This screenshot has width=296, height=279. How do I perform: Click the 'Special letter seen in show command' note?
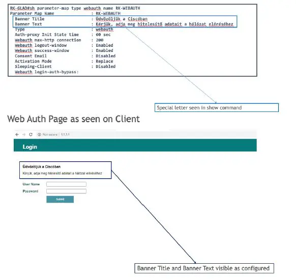click(217, 107)
